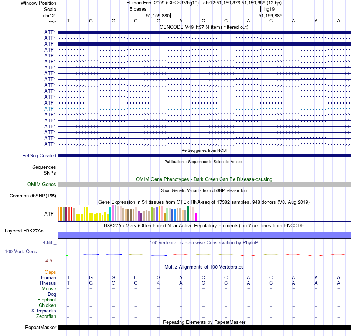Click the RepeatMasker track label

(x=41, y=327)
